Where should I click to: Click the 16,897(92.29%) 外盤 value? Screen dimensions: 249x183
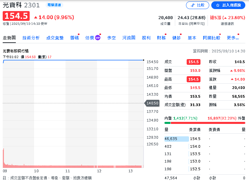pyautogui.click(x=222, y=118)
